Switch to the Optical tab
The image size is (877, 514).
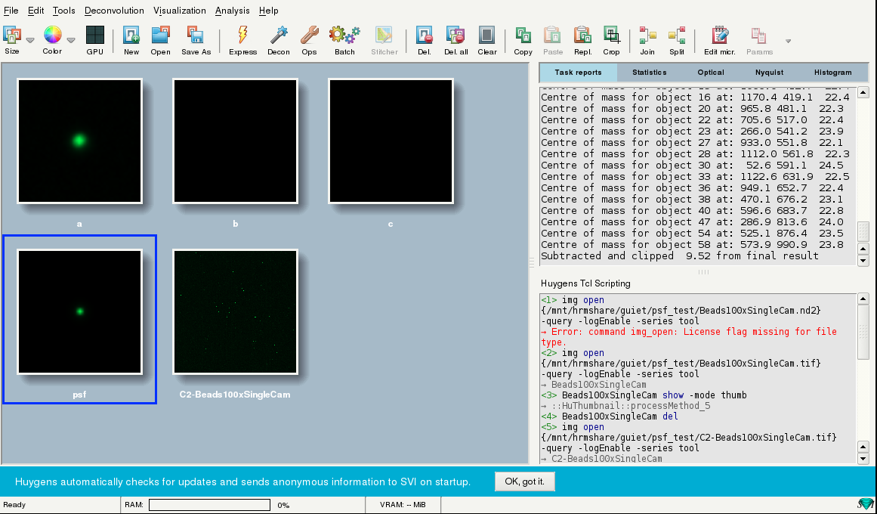pyautogui.click(x=711, y=73)
